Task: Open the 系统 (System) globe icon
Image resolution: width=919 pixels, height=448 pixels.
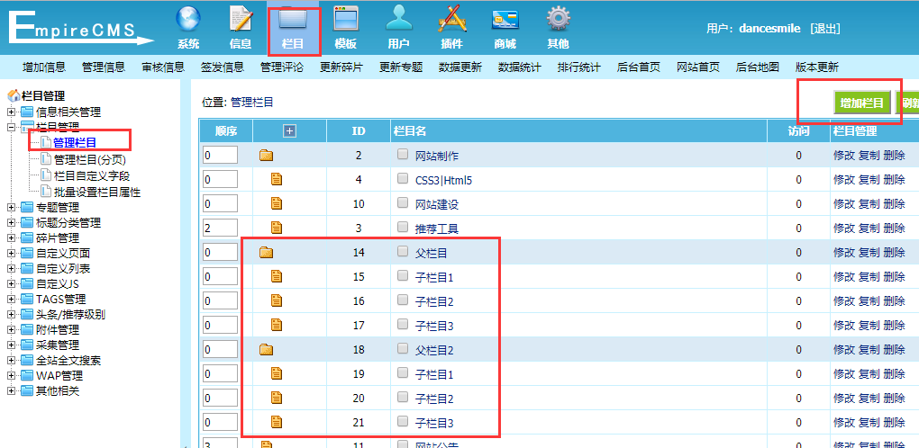Action: pos(188,22)
